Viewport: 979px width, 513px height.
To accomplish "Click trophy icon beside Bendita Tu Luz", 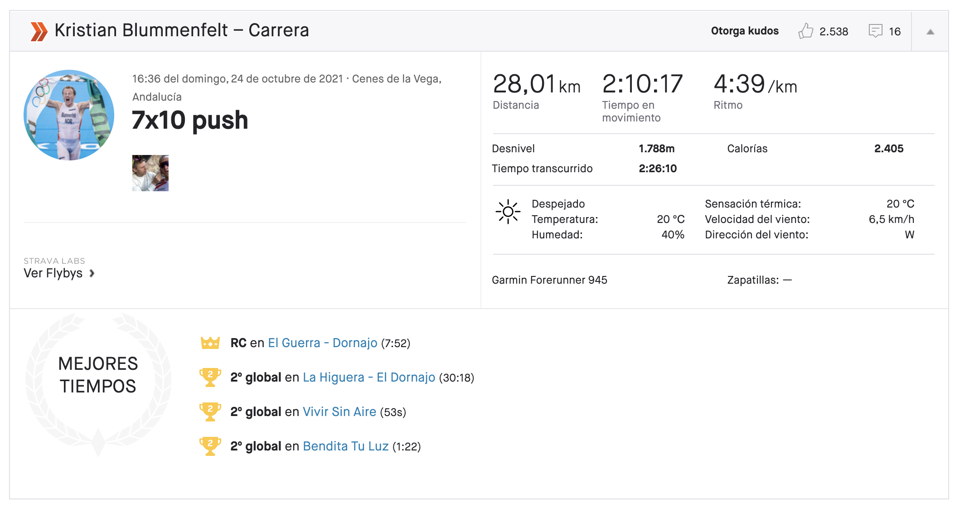I will click(210, 446).
